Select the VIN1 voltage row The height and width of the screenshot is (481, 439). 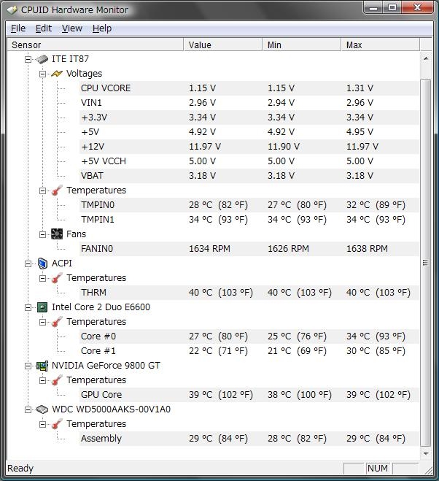tap(249, 103)
